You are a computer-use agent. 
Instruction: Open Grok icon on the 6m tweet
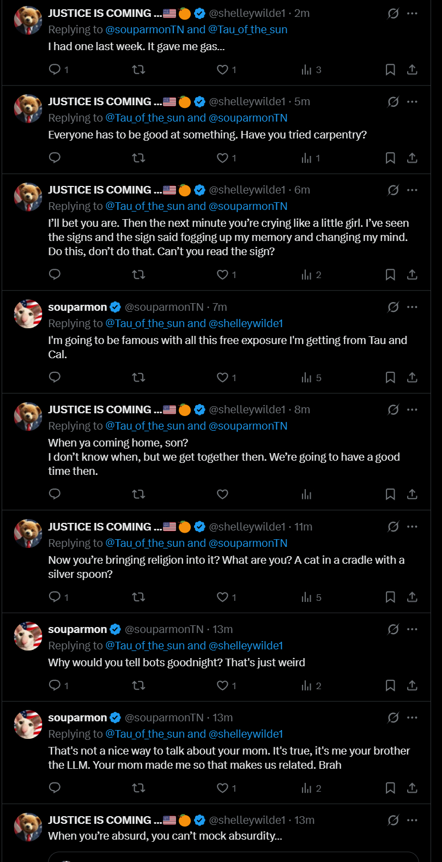pos(393,190)
